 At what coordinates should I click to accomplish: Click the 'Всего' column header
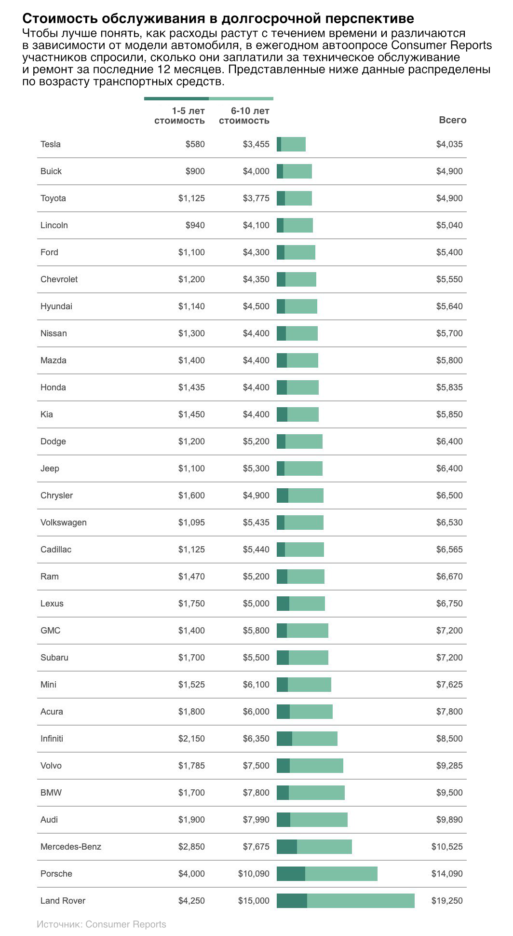pos(453,120)
